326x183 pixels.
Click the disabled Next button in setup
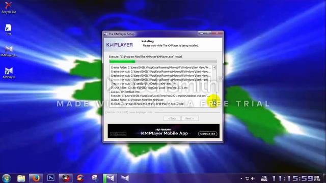pyautogui.click(x=190, y=118)
